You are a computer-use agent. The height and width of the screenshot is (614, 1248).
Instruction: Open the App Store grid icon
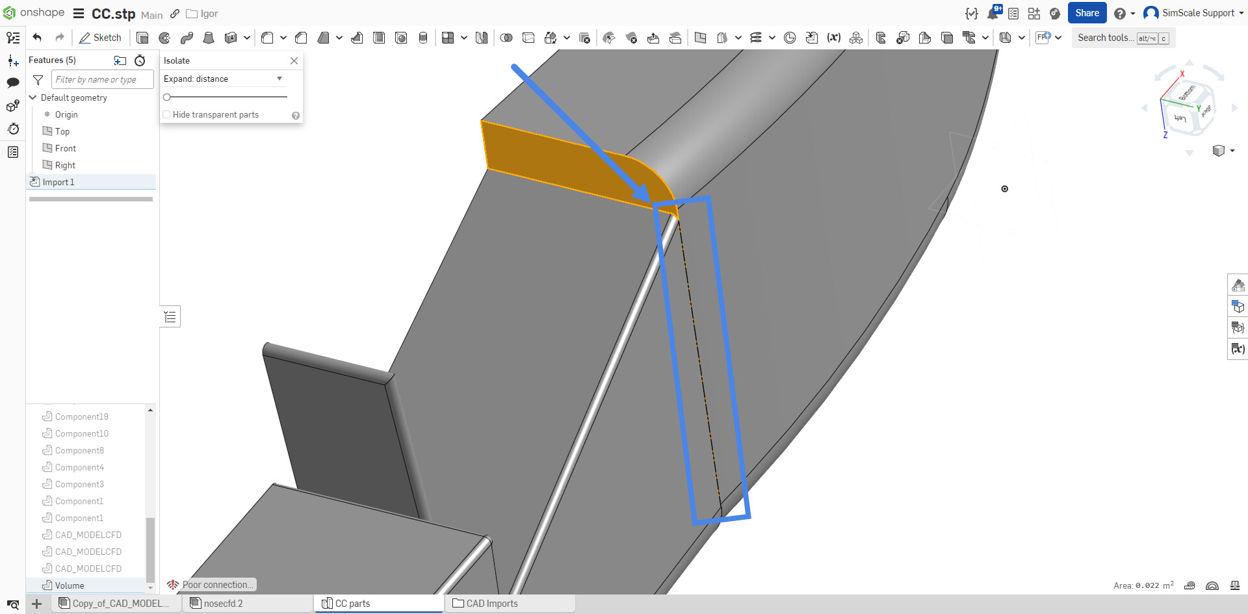tap(1034, 13)
